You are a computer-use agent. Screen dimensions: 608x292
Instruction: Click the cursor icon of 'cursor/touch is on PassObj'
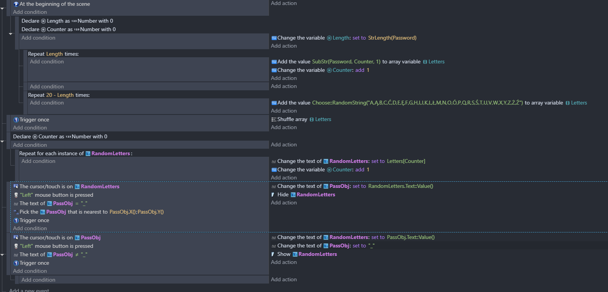[x=16, y=238]
